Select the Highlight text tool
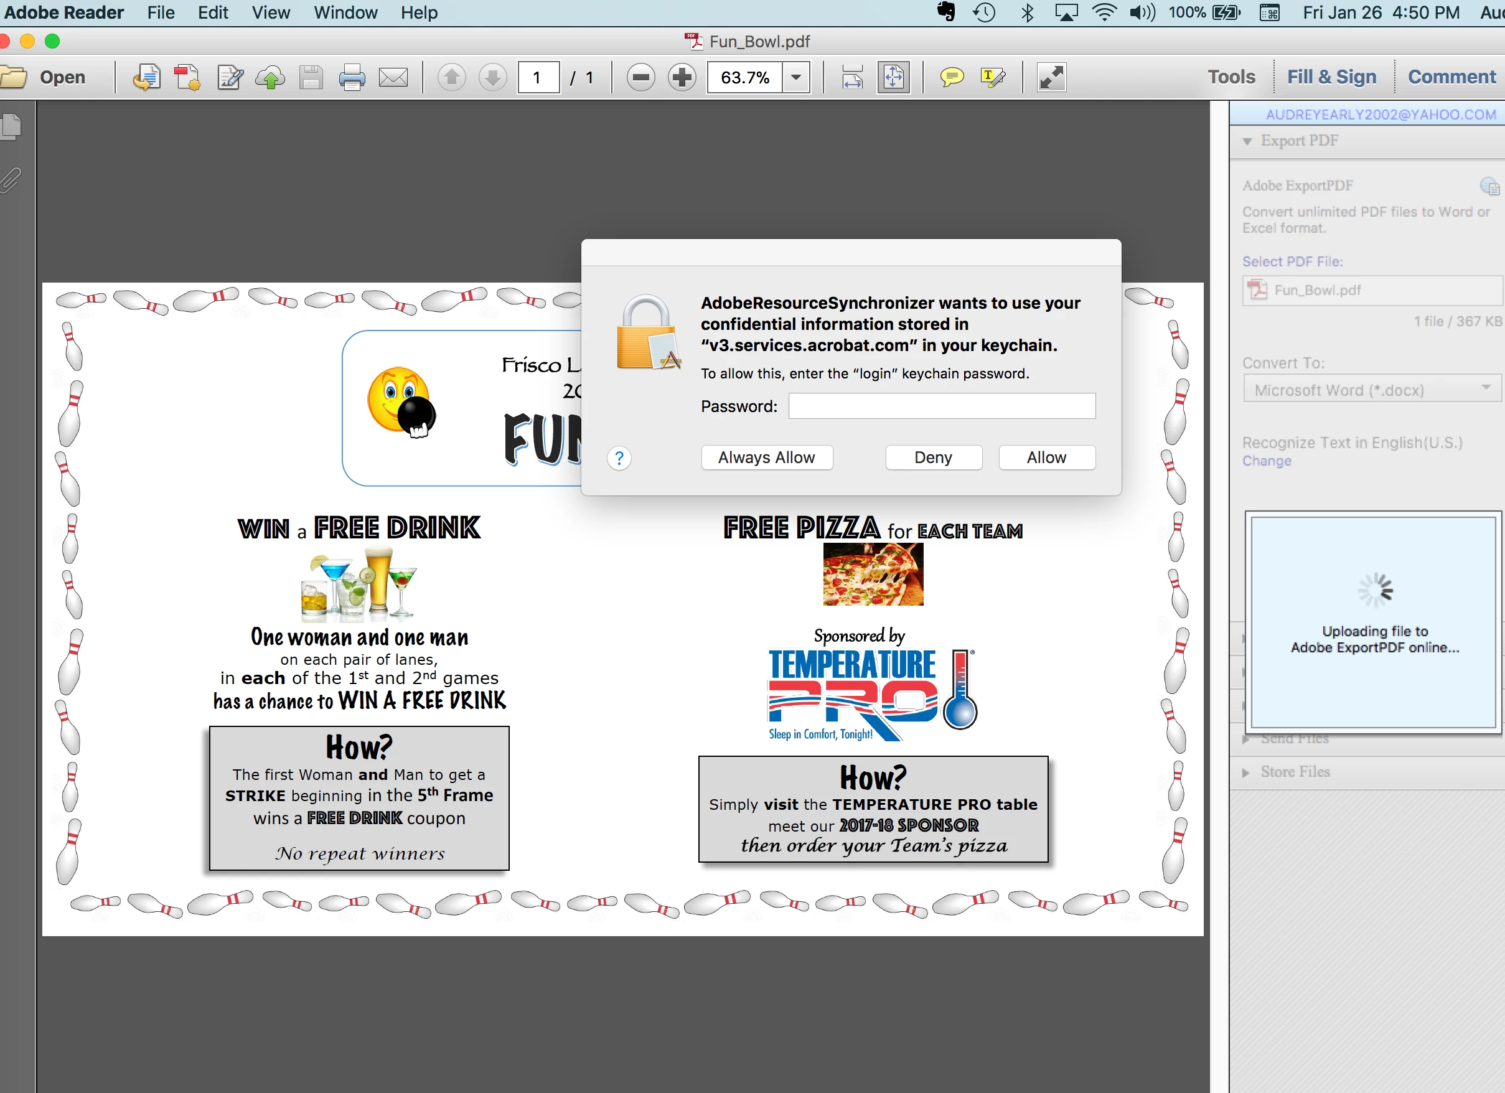Viewport: 1505px width, 1093px height. pos(992,78)
